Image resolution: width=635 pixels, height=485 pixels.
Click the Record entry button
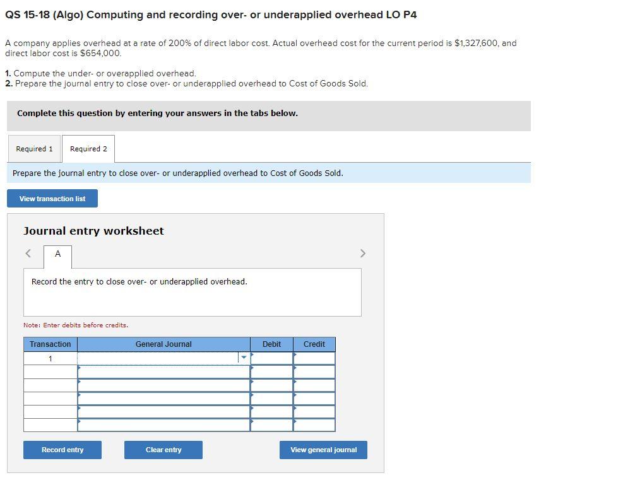coord(62,450)
